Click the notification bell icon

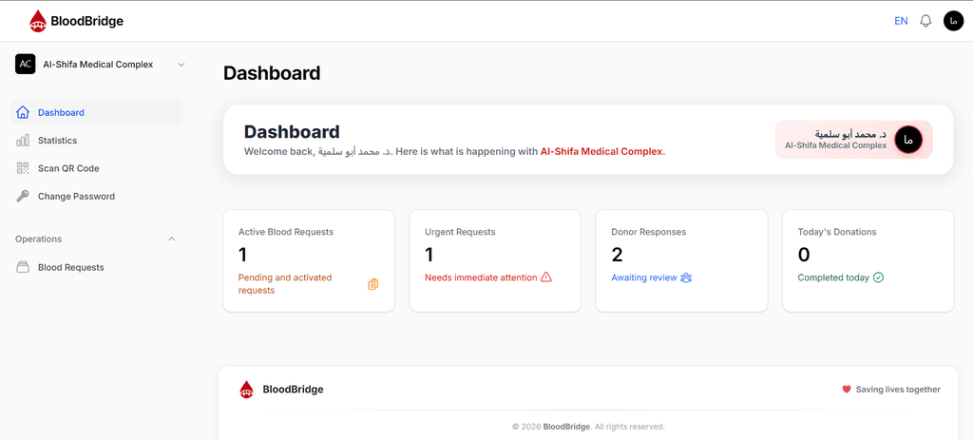tap(925, 21)
